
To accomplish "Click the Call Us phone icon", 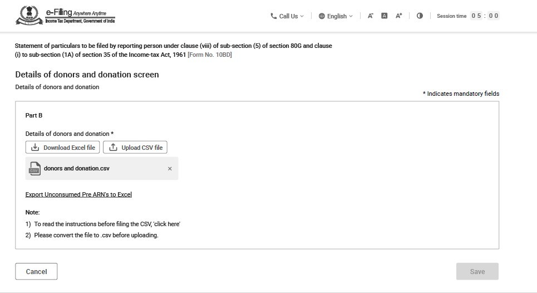I will 274,16.
